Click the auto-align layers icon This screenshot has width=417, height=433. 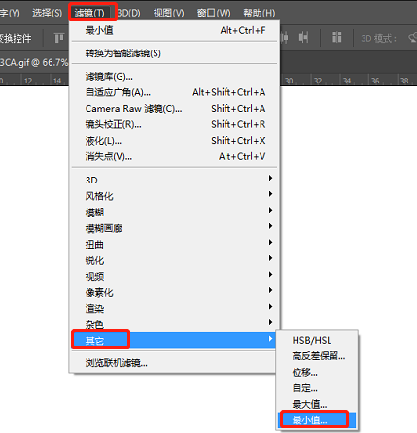(x=337, y=38)
